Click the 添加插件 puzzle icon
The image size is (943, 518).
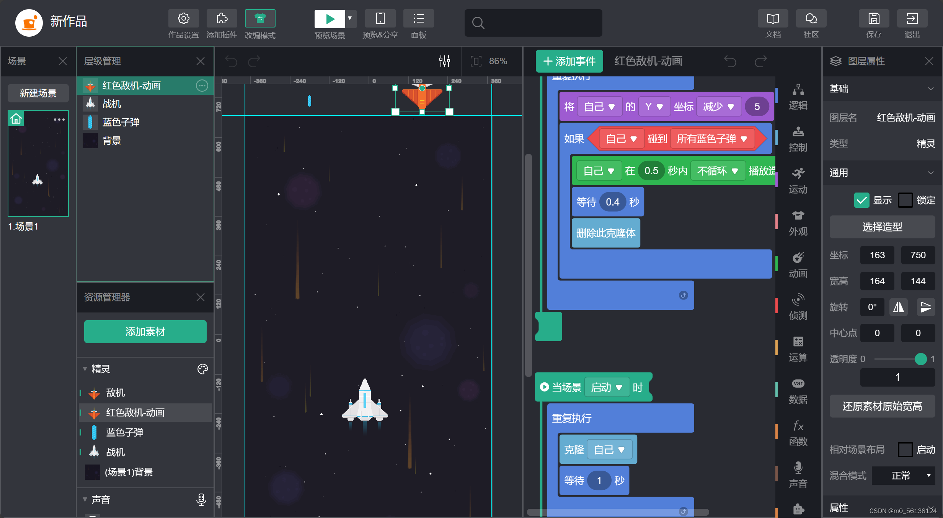coord(222,19)
